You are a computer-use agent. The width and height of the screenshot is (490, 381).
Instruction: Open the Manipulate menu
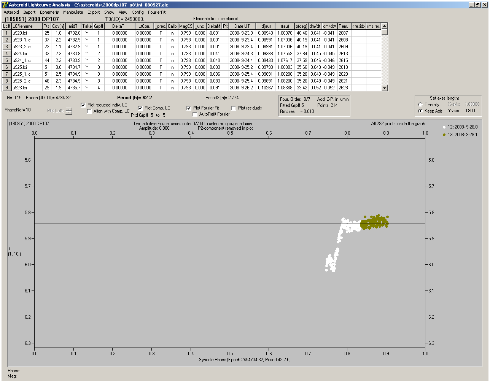point(73,12)
